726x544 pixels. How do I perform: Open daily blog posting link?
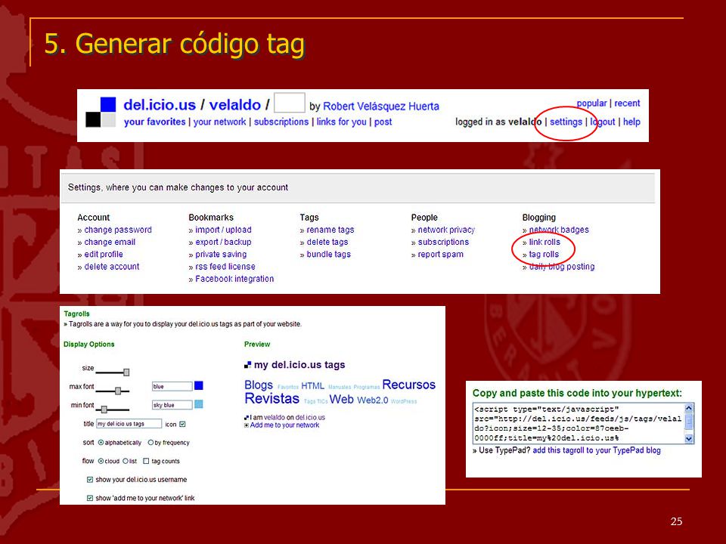point(562,267)
